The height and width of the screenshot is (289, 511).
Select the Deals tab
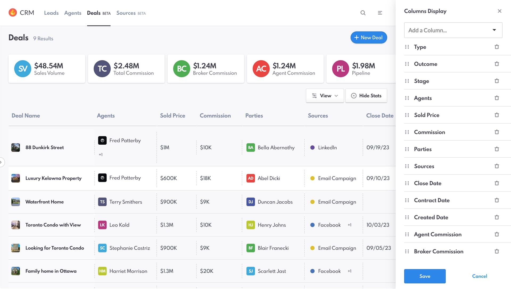(99, 13)
